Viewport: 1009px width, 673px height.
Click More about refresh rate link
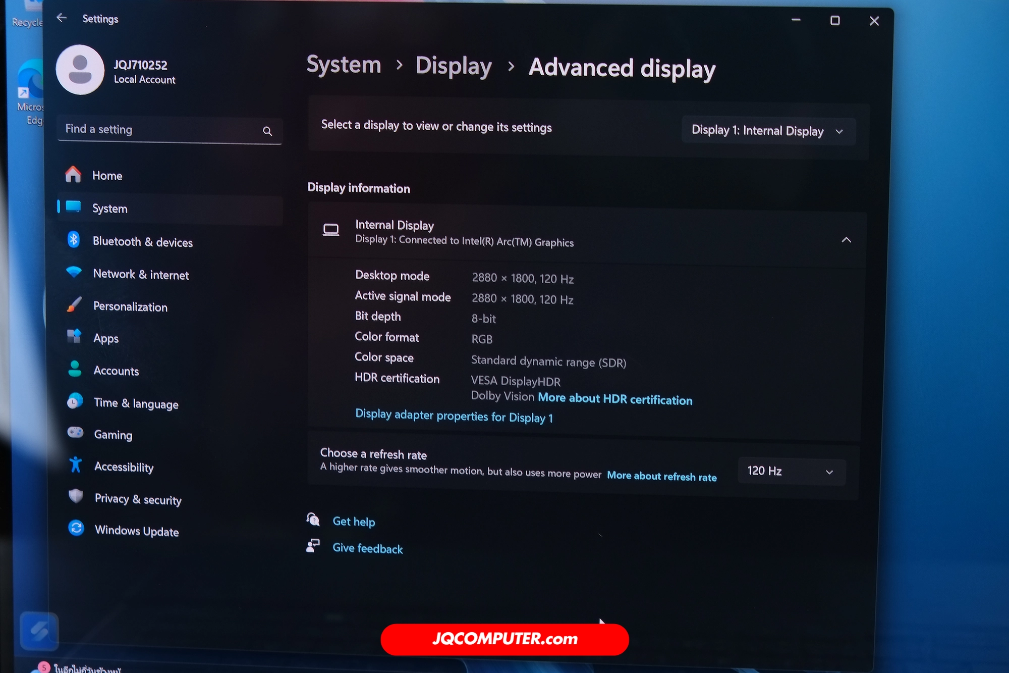[661, 477]
